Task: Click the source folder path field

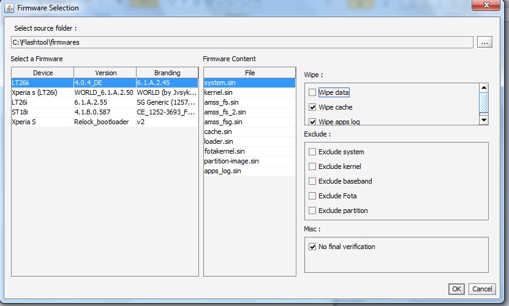Action: click(x=242, y=42)
